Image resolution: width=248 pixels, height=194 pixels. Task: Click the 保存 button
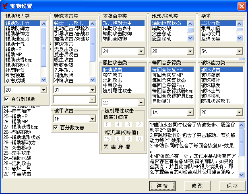click(232, 186)
